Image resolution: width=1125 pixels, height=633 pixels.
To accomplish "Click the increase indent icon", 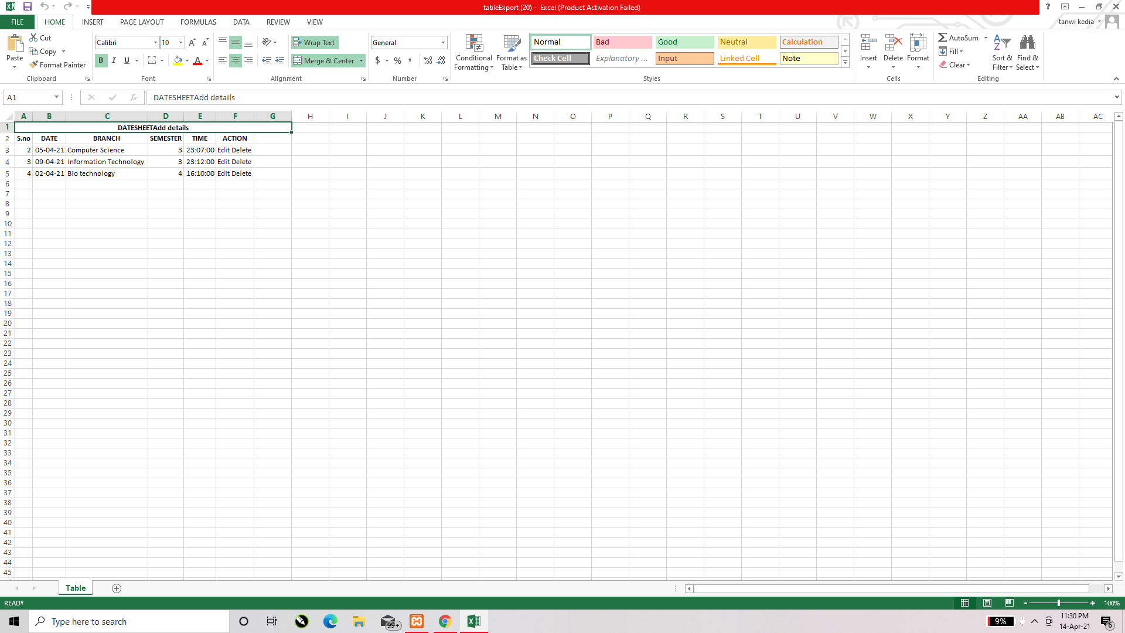I will tap(279, 60).
